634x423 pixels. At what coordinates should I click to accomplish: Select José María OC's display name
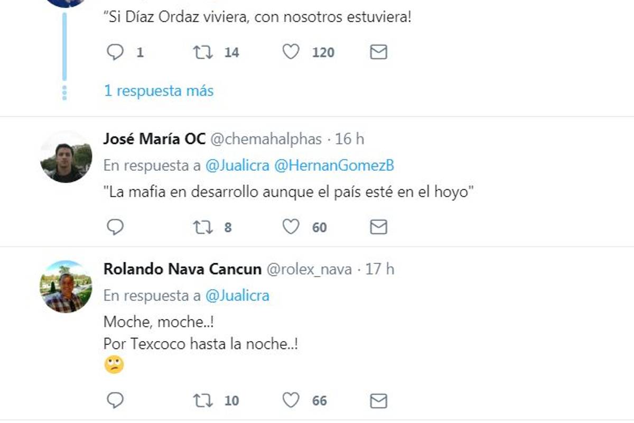pos(154,139)
